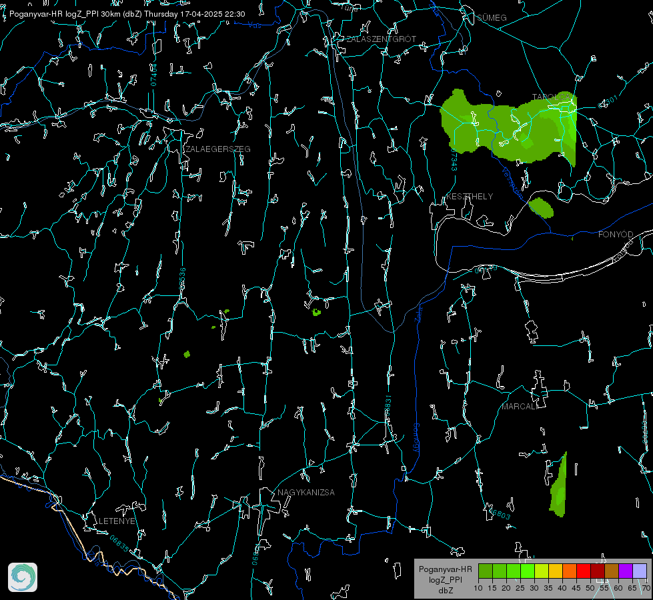653x600 pixels.
Task: Click the LETENYE city label
Action: [x=117, y=521]
